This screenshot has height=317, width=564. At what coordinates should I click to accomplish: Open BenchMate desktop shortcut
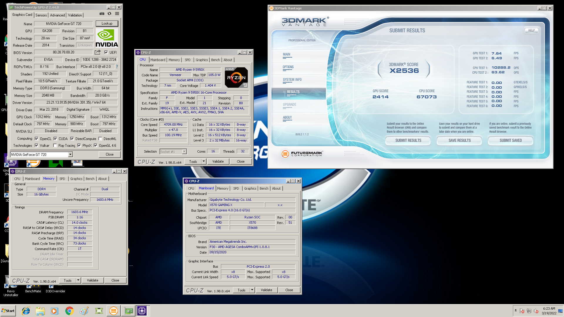[33, 289]
